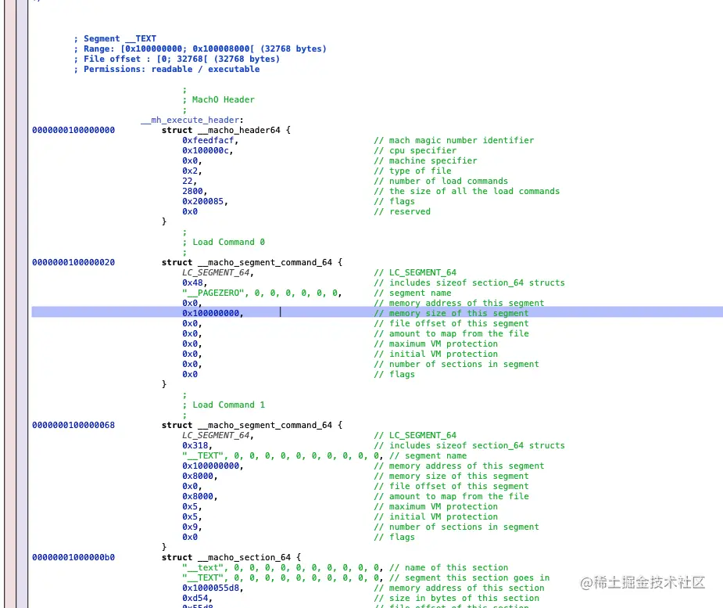Select address 0000000100000020 in the address column

click(x=73, y=262)
